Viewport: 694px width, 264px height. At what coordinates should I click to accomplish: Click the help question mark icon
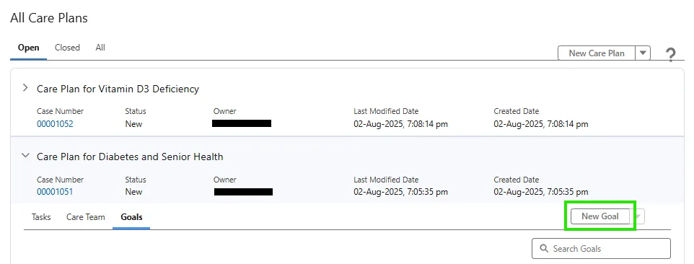point(670,55)
